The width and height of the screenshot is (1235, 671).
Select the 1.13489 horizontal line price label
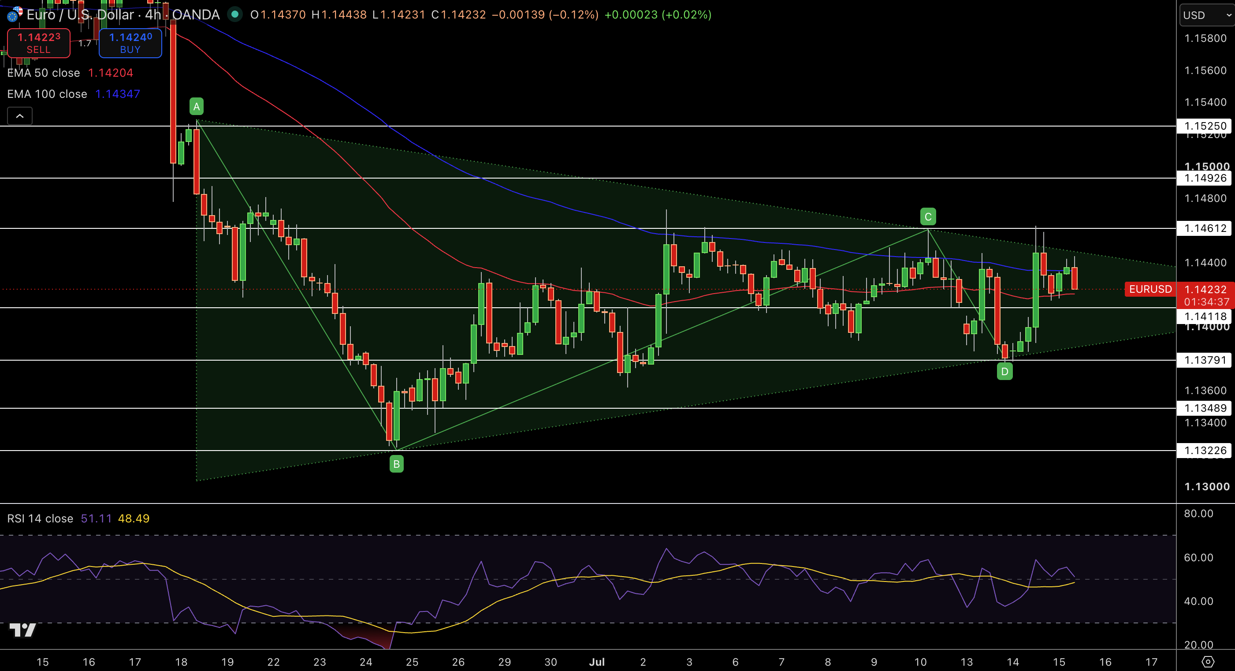pyautogui.click(x=1204, y=408)
